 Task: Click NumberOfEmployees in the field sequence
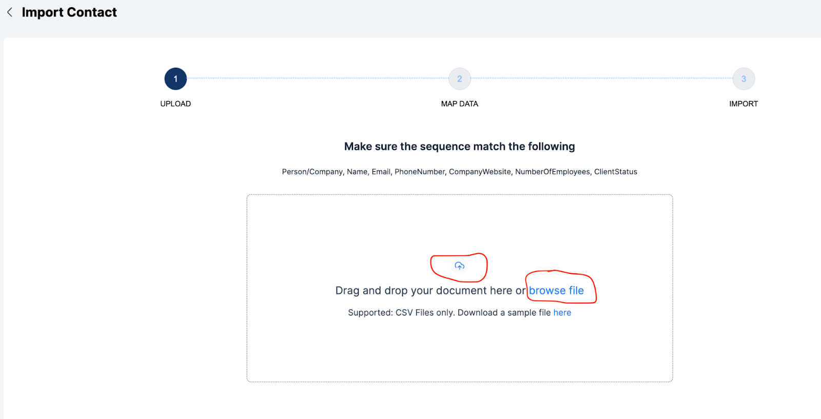coord(552,172)
